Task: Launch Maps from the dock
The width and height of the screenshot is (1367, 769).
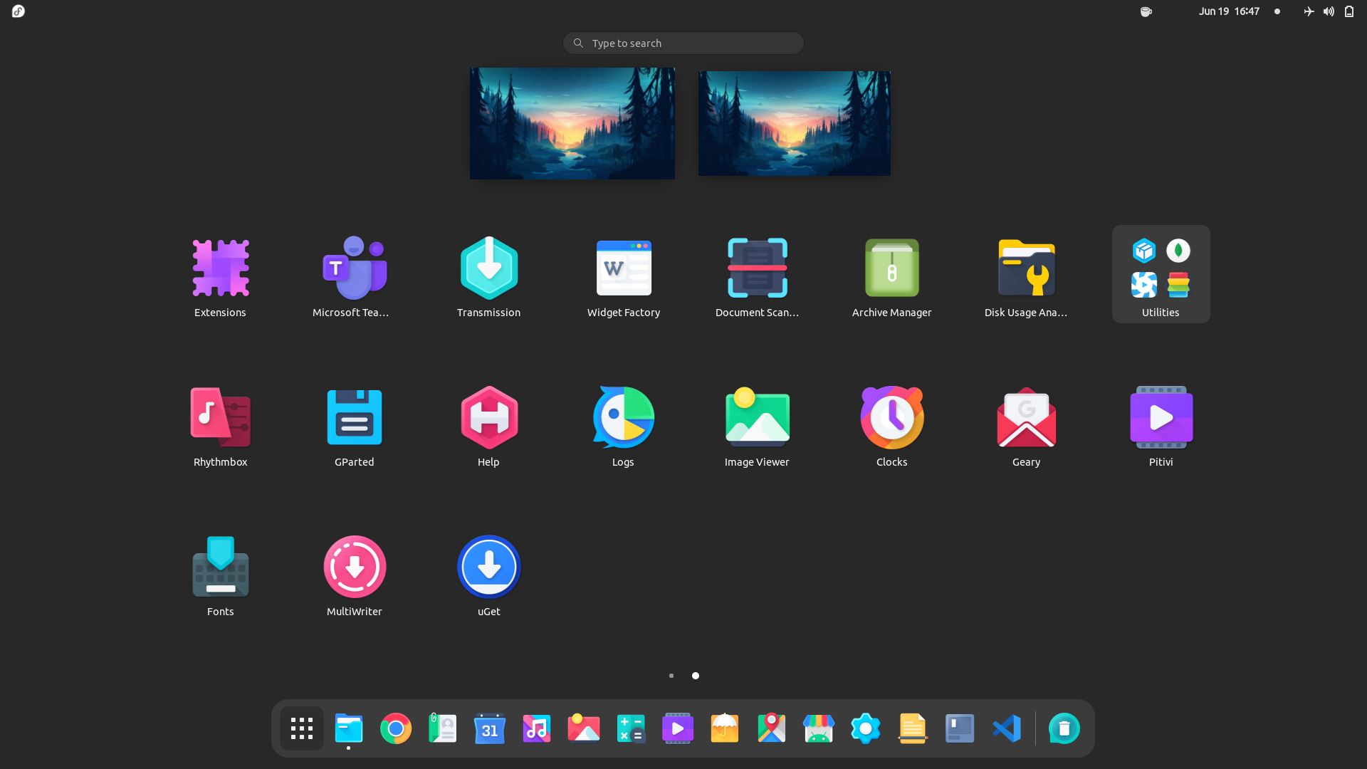Action: (x=772, y=728)
